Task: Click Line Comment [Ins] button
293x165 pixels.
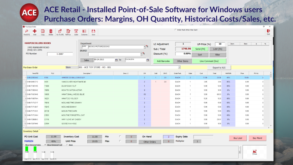Action: [209, 61]
